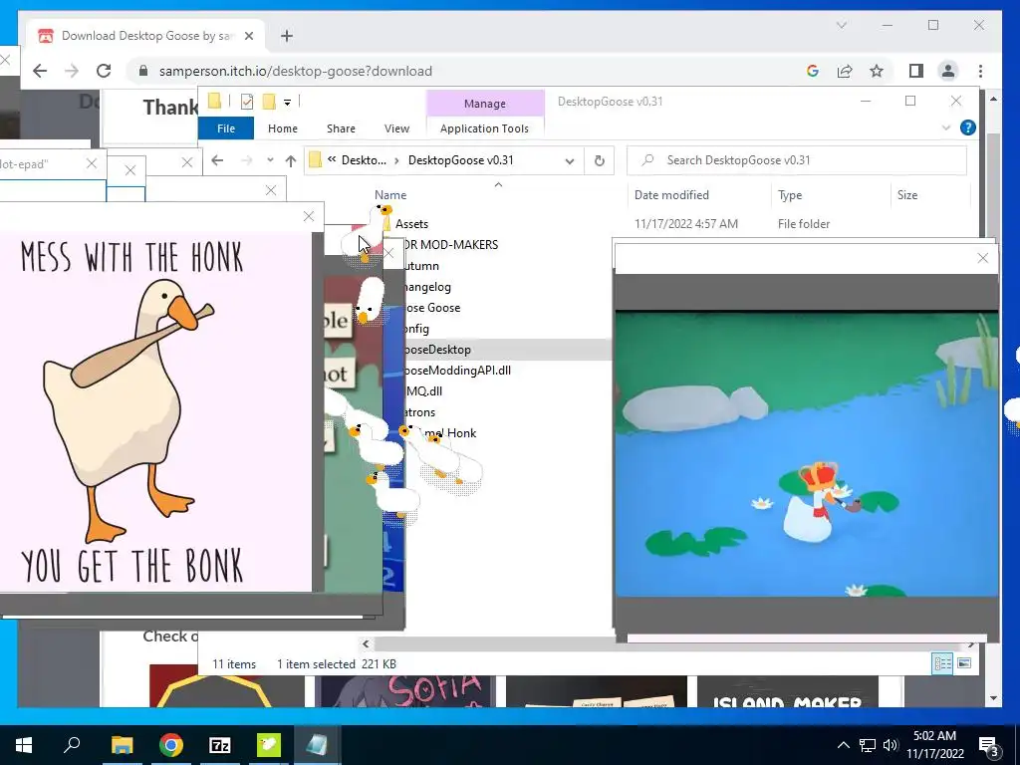Bookmark this page with the star icon

pyautogui.click(x=877, y=71)
